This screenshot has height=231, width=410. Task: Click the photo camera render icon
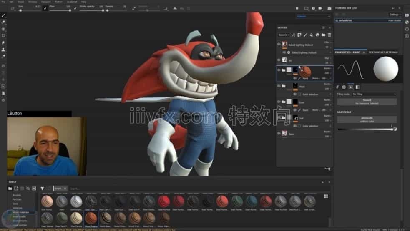click(330, 8)
